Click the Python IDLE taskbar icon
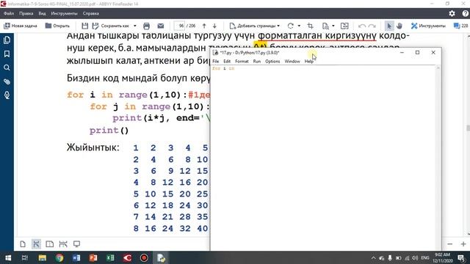470x264 pixels. (161, 257)
